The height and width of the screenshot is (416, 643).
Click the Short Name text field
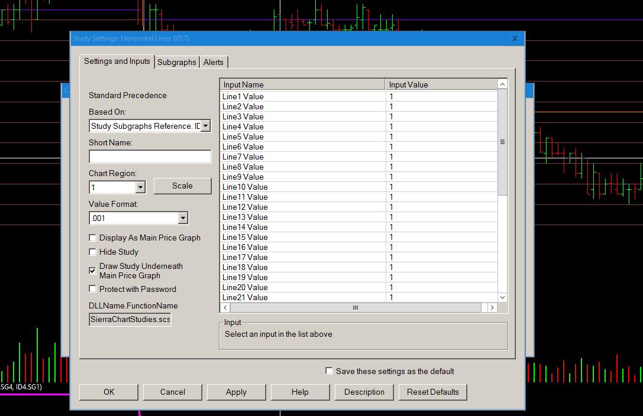(150, 157)
